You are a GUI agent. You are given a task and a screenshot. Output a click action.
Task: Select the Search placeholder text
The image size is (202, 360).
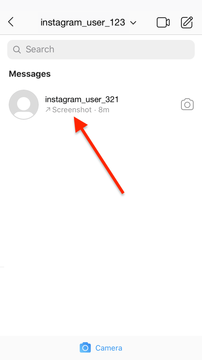click(x=40, y=49)
